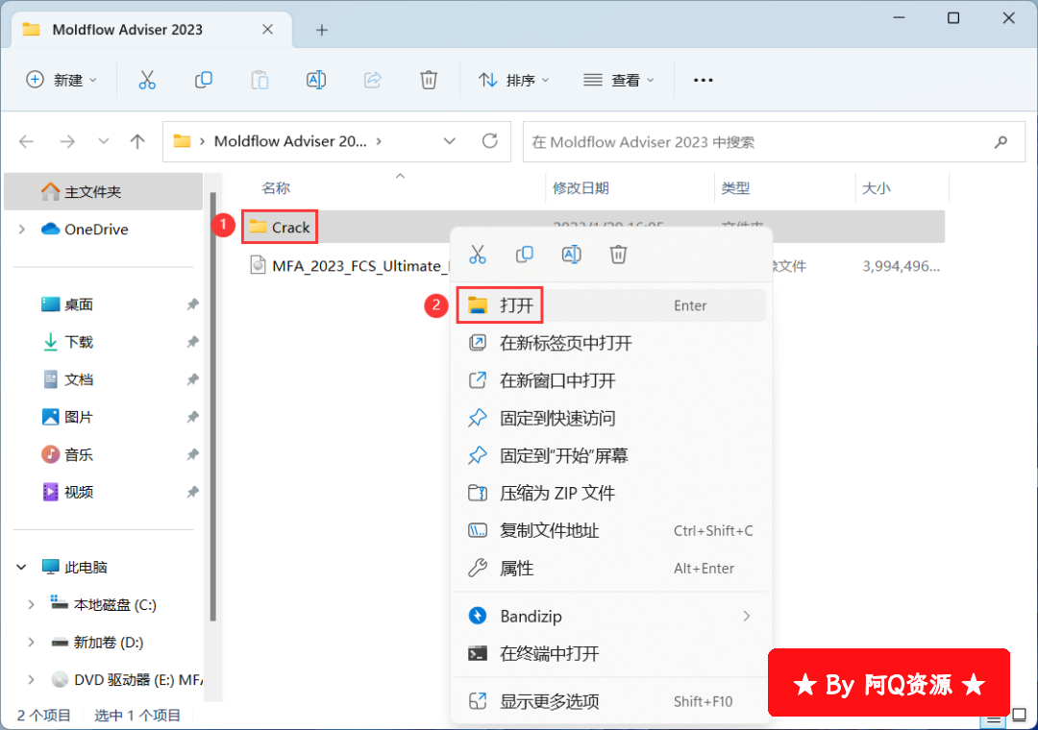The width and height of the screenshot is (1038, 730).
Task: Unpin 音乐 from quick access
Action: point(192,454)
